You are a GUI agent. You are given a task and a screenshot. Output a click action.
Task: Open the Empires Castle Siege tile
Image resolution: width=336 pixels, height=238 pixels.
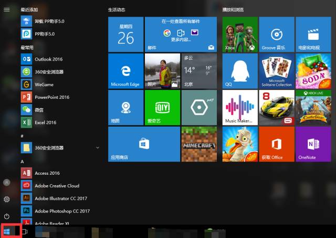point(313,108)
